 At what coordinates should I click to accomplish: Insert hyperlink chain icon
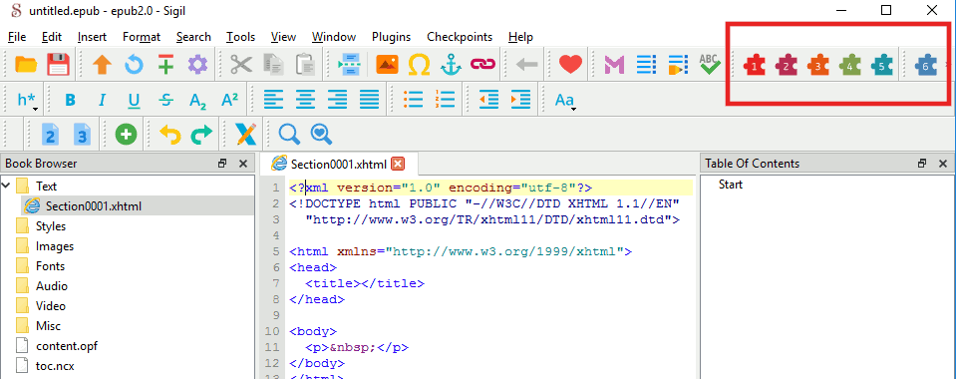[x=482, y=64]
